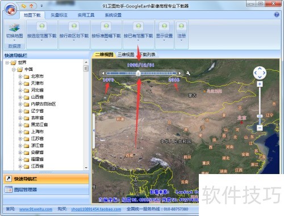This screenshot has height=216, width=284.
Task: Click the tree panel scrollbar thumb
Action: [86, 68]
